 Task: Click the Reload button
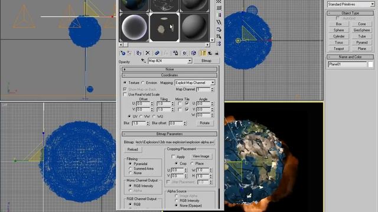coord(132,150)
